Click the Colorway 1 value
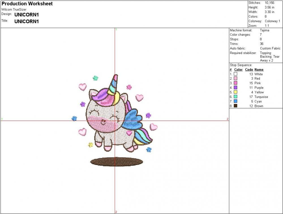Viewport: 283px width, 214px height. 272,21
